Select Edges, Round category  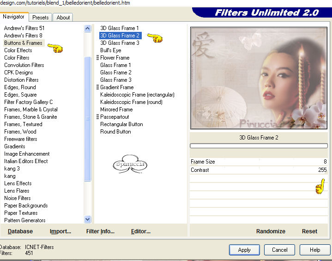[x=20, y=87]
